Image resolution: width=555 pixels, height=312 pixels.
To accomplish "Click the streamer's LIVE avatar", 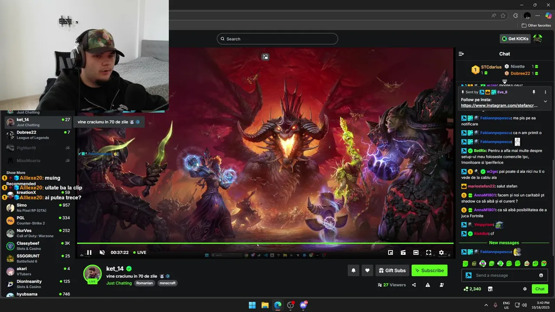I will [x=92, y=274].
